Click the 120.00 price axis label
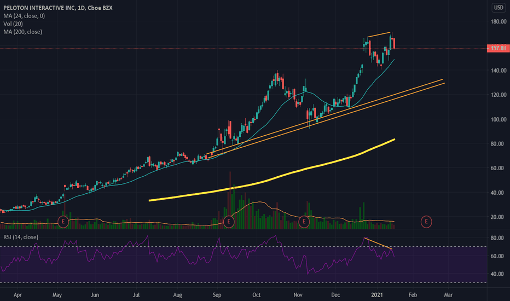 point(499,95)
